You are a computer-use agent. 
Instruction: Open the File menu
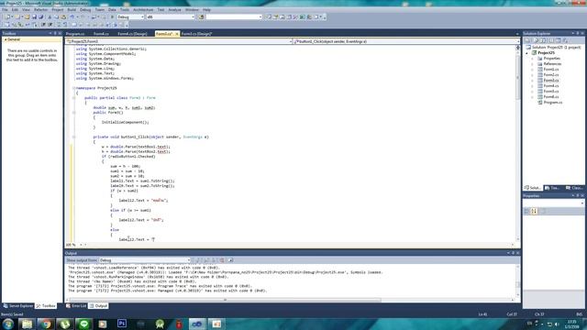pyautogui.click(x=5, y=10)
